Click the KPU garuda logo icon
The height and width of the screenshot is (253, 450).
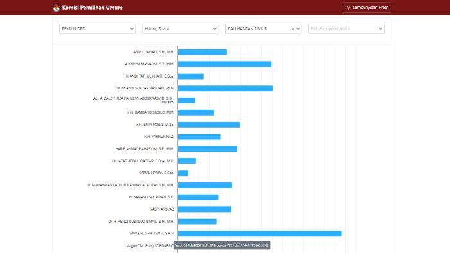(x=57, y=8)
